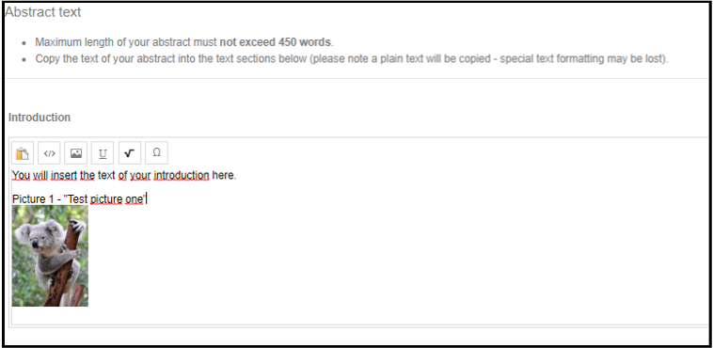713x348 pixels.
Task: Click the word "You" starting the editor text
Action: 22,175
